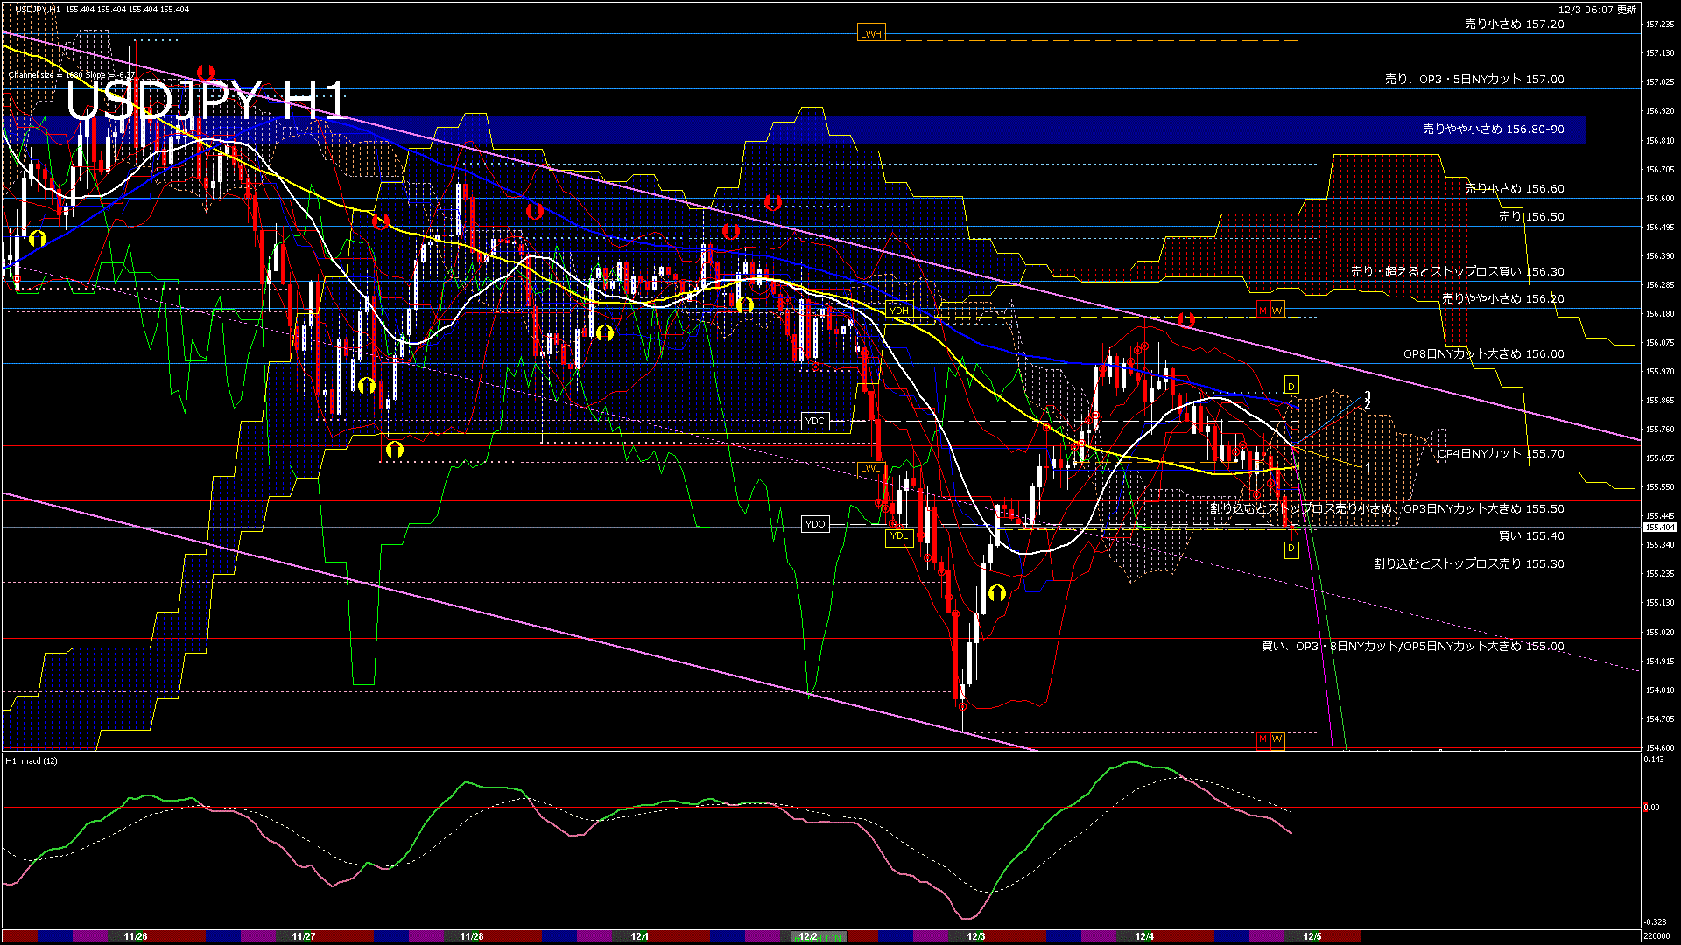Image resolution: width=1681 pixels, height=945 pixels.
Task: Select red down-arrow signal at chart top-left
Action: pos(206,72)
